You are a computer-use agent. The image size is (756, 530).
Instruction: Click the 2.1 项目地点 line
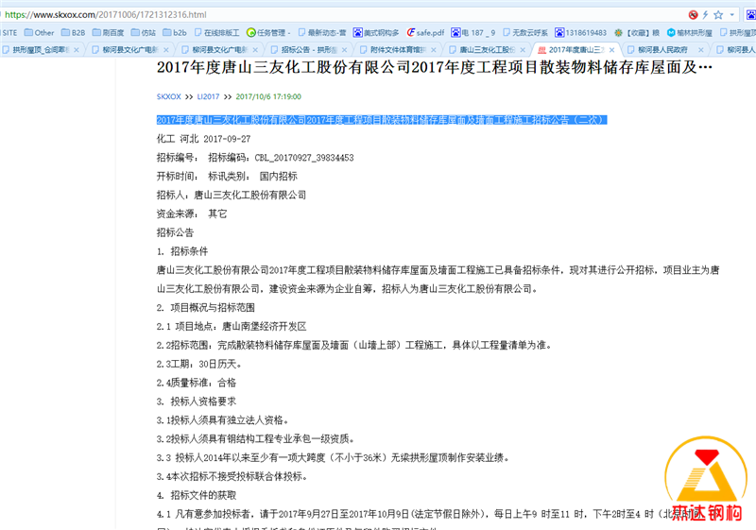[x=232, y=327]
